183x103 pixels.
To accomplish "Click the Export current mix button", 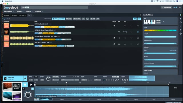I will tap(13, 78).
